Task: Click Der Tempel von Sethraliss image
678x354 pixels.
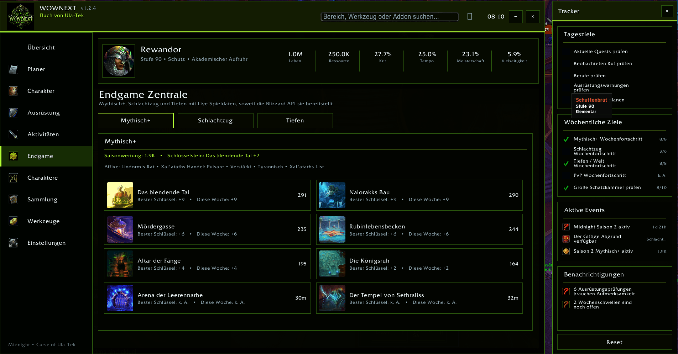Action: point(332,298)
